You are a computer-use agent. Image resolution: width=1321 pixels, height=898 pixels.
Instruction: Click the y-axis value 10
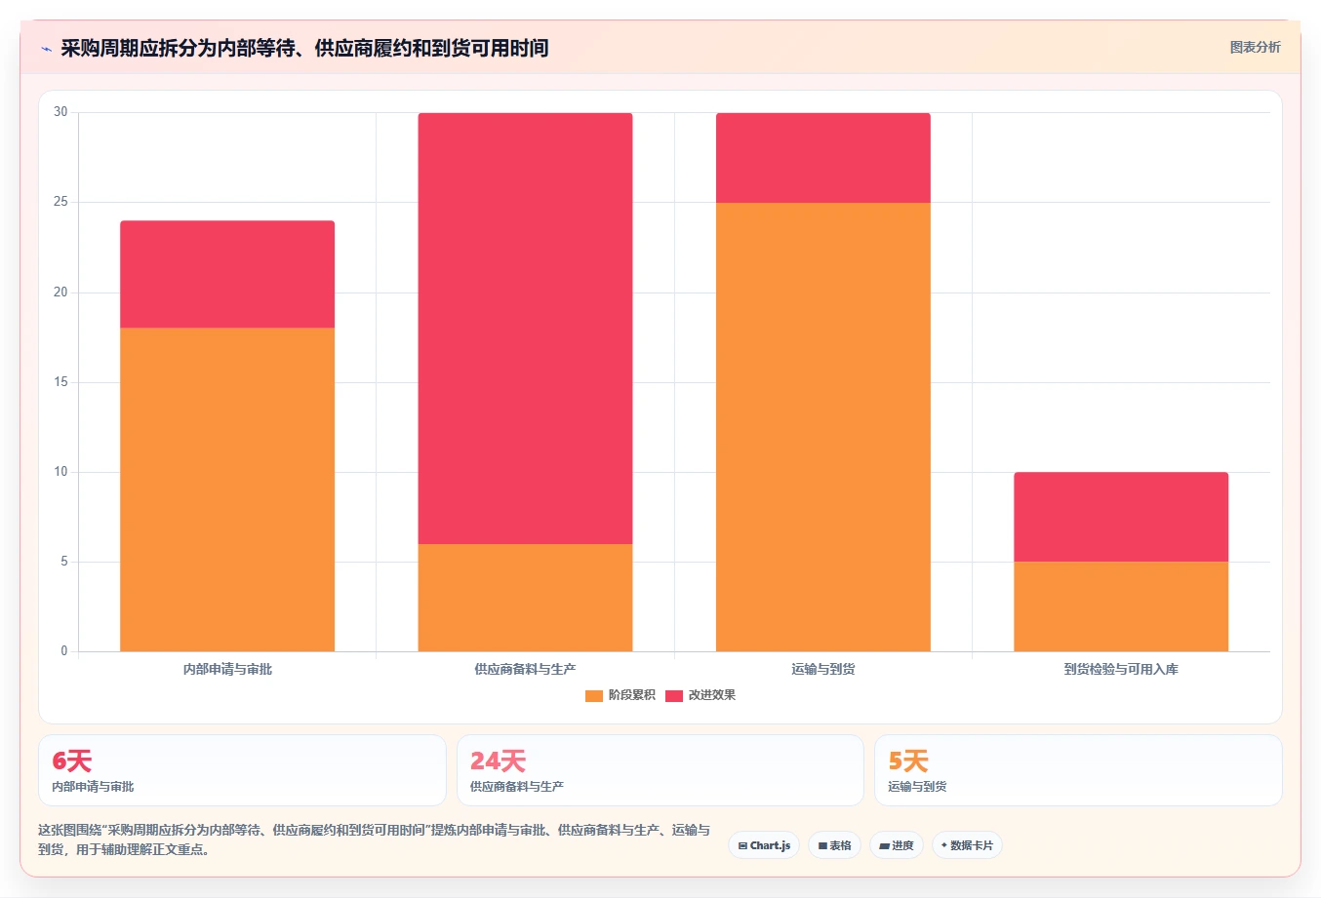pyautogui.click(x=60, y=472)
